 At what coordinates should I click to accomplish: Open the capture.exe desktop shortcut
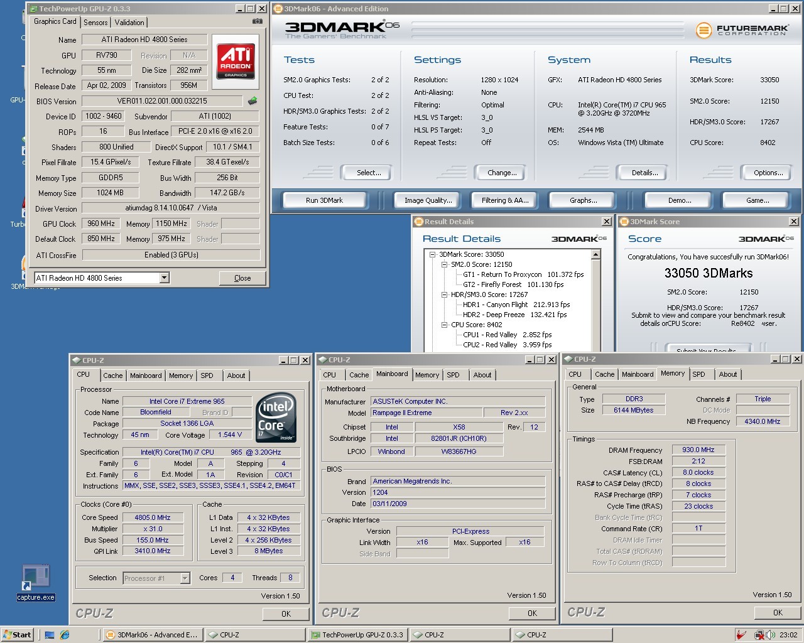coord(36,583)
